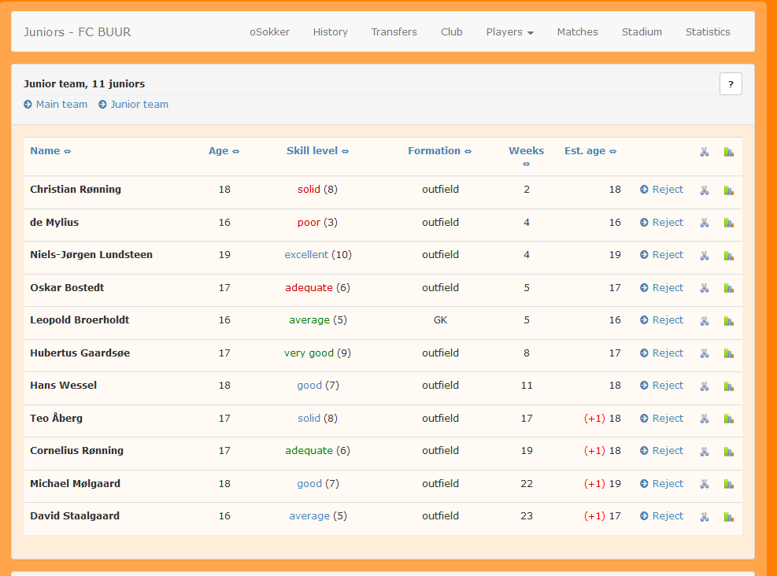Go to the Matches page
This screenshot has width=777, height=576.
point(577,31)
